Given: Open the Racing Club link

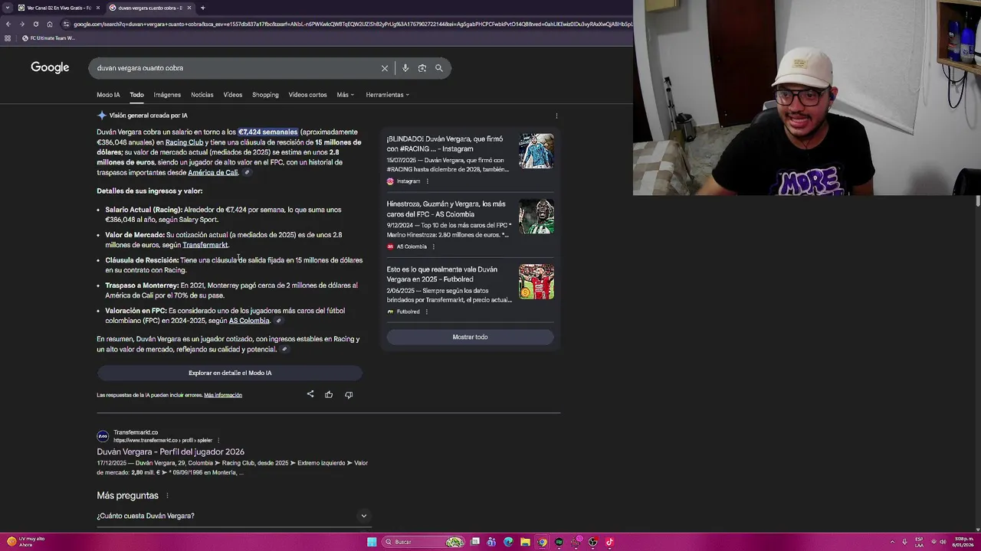Looking at the screenshot, I should coord(184,142).
